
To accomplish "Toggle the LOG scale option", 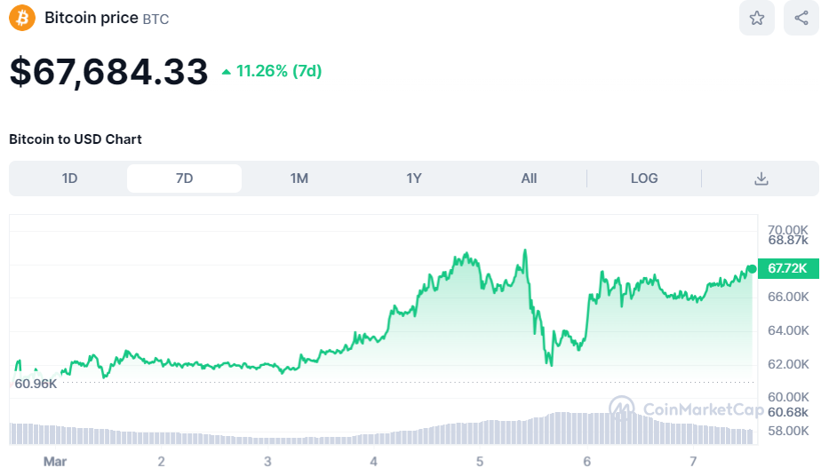I will pos(644,178).
